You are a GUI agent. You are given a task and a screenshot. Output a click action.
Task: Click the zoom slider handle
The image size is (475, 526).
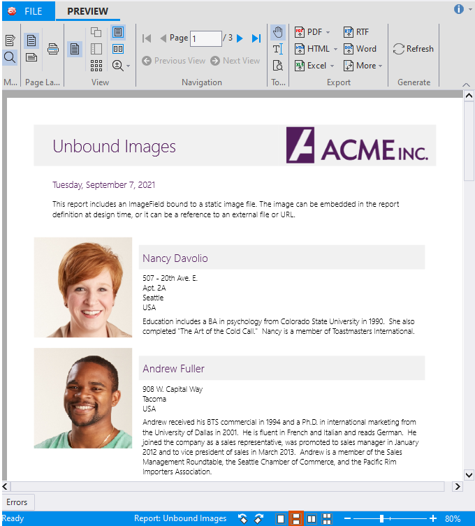pyautogui.click(x=382, y=519)
